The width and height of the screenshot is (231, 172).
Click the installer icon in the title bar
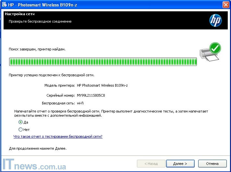[4, 5]
